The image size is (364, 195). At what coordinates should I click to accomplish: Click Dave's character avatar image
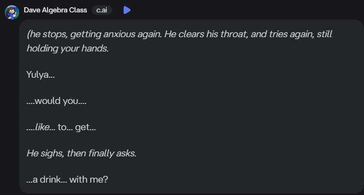click(12, 11)
